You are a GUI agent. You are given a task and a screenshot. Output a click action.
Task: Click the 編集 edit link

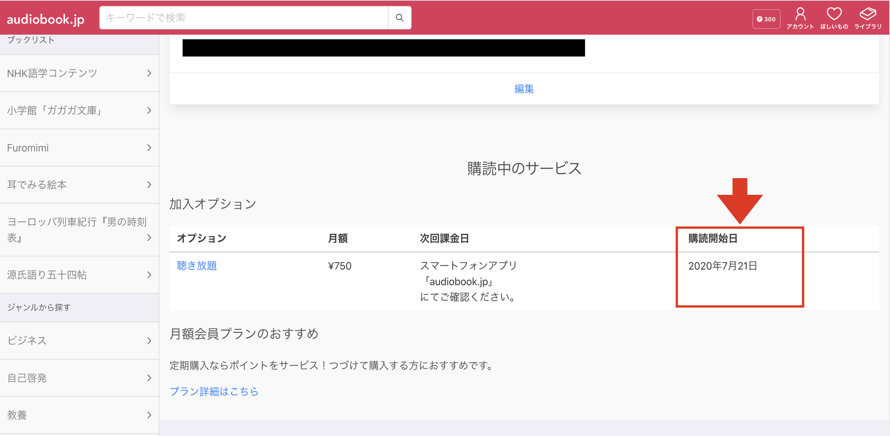[524, 89]
